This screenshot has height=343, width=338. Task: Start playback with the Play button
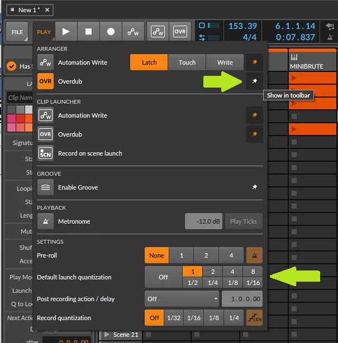point(66,31)
